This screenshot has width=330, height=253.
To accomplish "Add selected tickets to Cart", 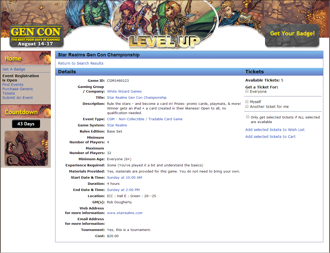I will pos(270,137).
